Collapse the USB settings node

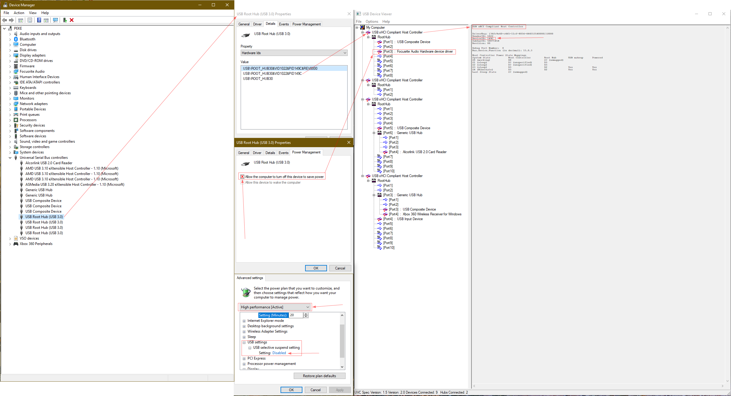click(244, 342)
